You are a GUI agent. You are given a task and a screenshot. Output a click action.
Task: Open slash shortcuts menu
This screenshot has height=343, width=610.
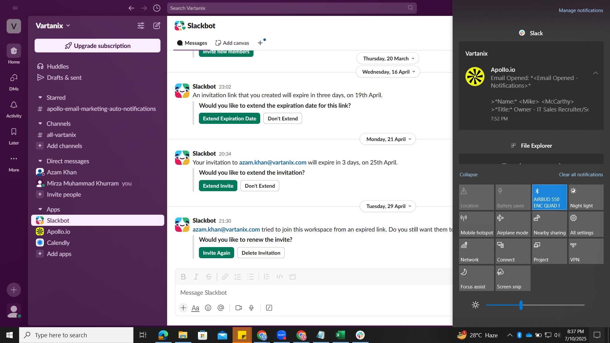click(269, 308)
